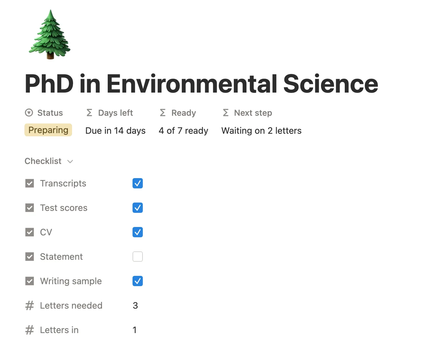431x344 pixels.
Task: Click the Status property label
Action: coord(50,113)
